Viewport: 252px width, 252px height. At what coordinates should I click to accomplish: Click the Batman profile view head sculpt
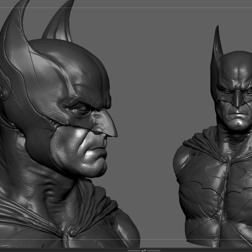[70, 124]
